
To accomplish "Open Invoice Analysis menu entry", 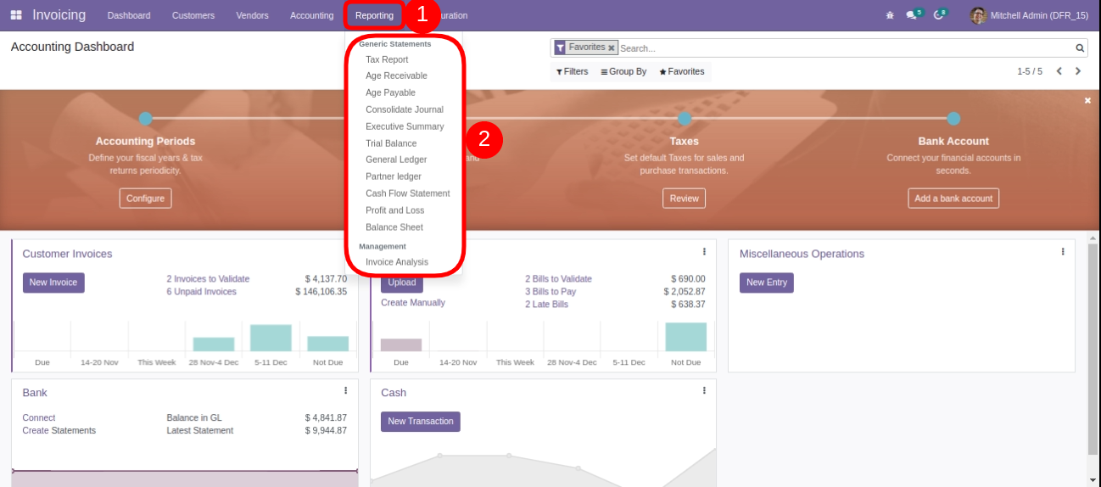I will [x=396, y=262].
